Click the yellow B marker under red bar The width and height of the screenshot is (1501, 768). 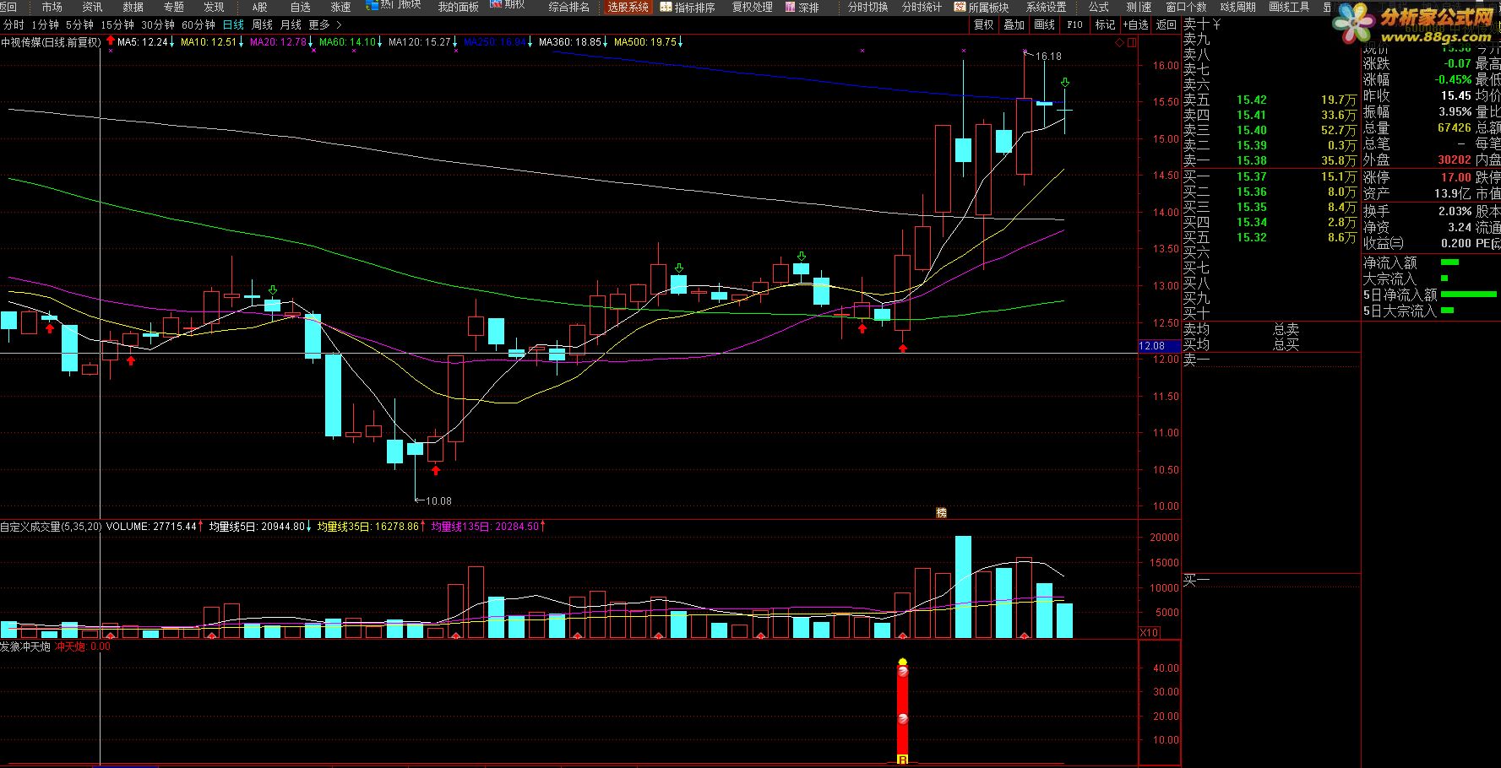coord(902,760)
